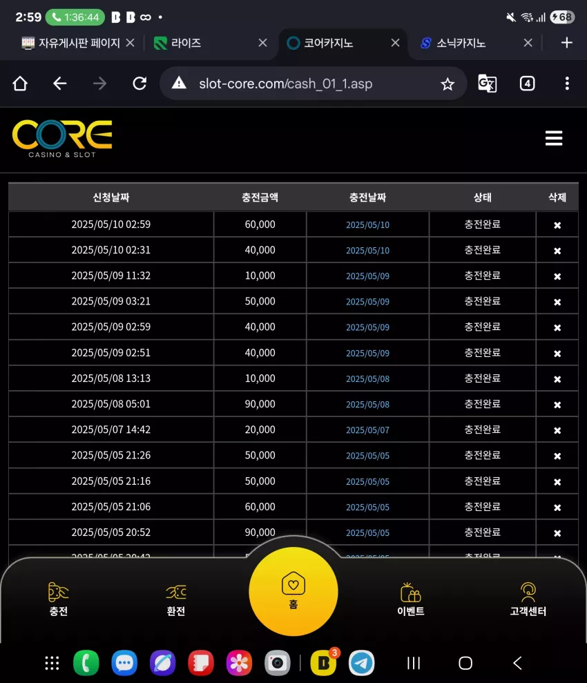
Task: Close the 자유게시판 페이지 tab
Action: click(130, 43)
